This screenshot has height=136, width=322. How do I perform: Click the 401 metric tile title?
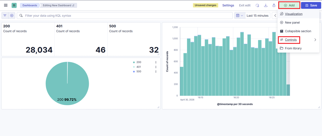point(59,26)
